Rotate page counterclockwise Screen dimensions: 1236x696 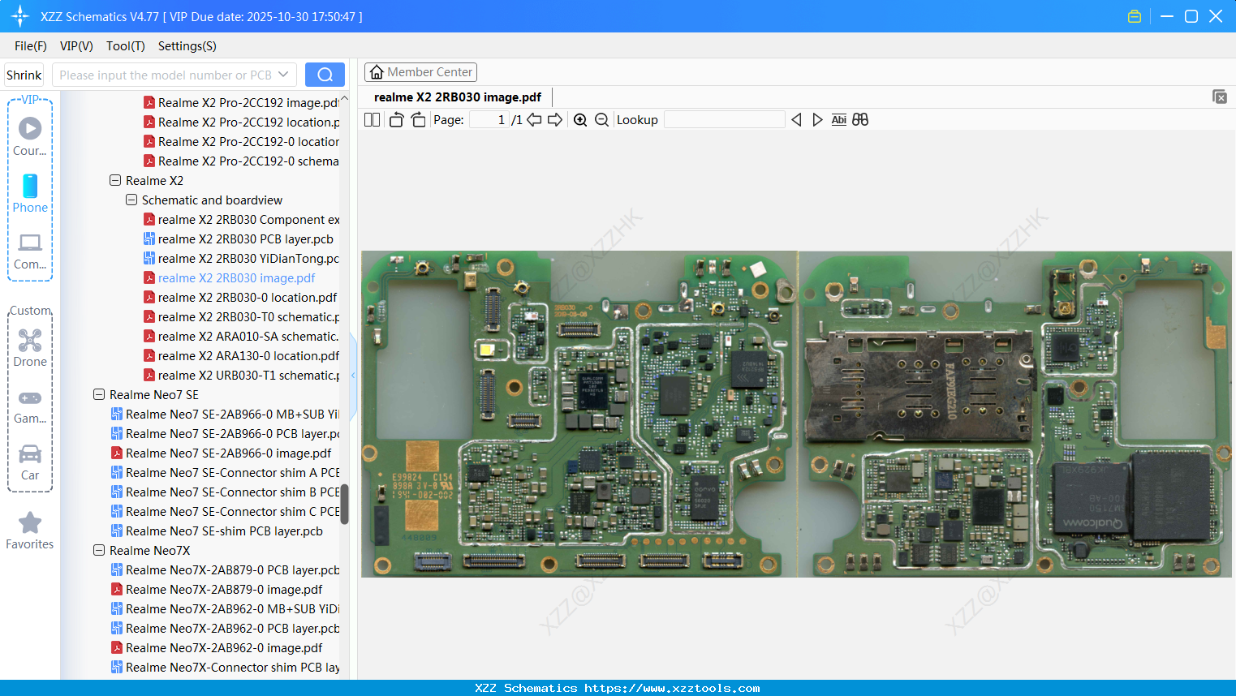point(396,120)
